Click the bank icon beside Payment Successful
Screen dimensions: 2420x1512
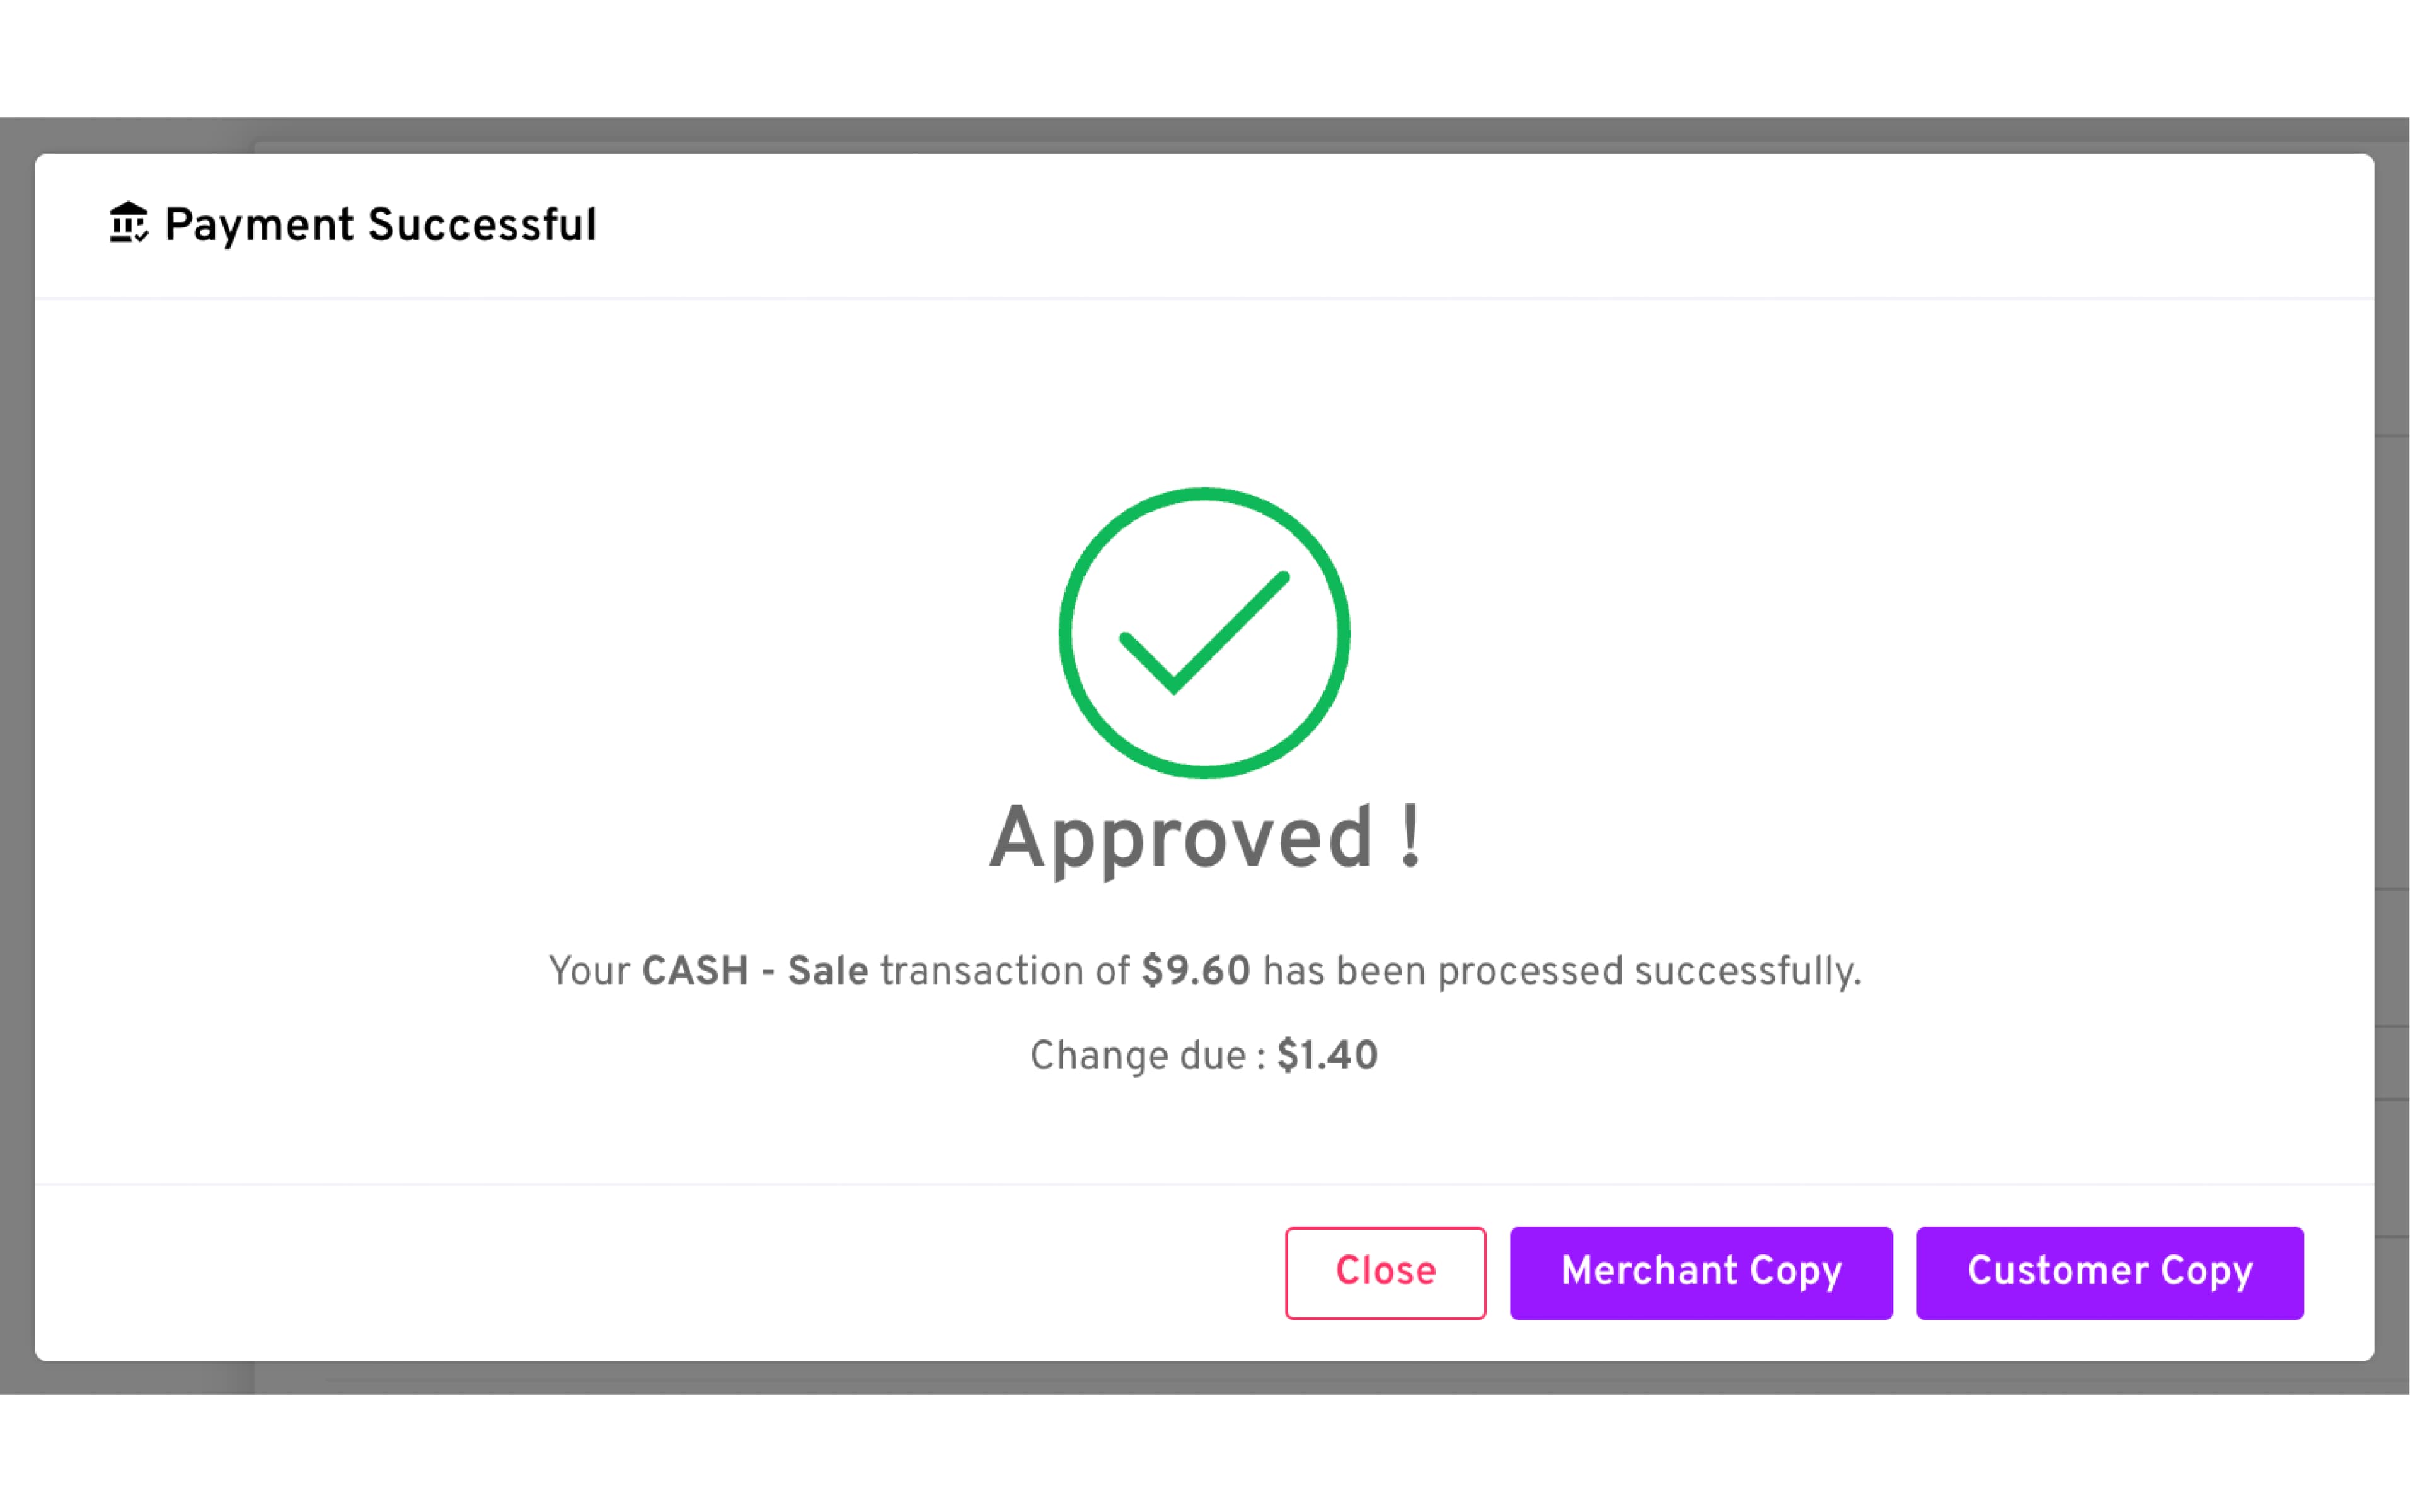(x=128, y=223)
